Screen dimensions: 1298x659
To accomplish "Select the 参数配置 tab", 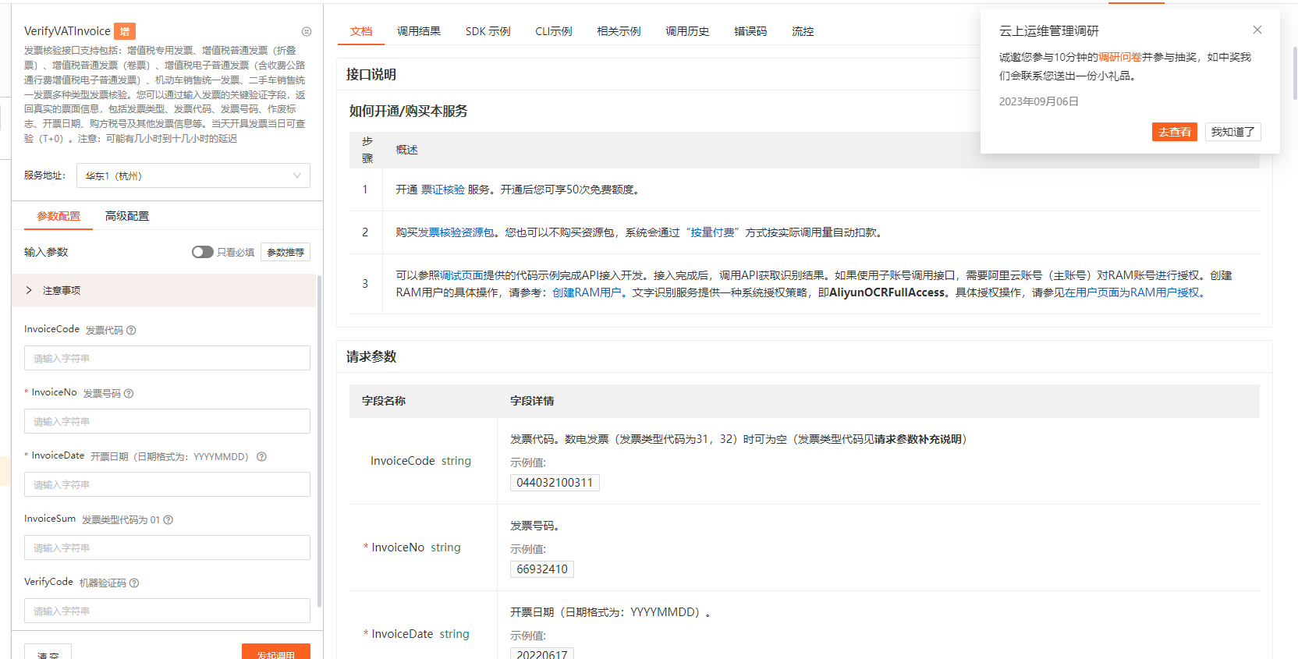I will point(59,216).
